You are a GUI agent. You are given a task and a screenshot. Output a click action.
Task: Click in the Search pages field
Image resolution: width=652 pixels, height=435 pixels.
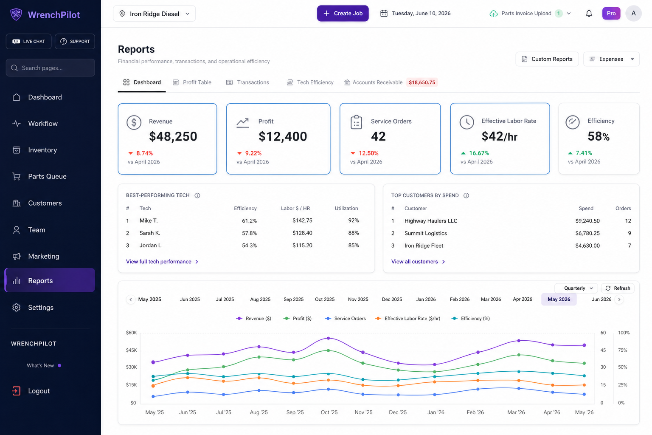point(51,68)
